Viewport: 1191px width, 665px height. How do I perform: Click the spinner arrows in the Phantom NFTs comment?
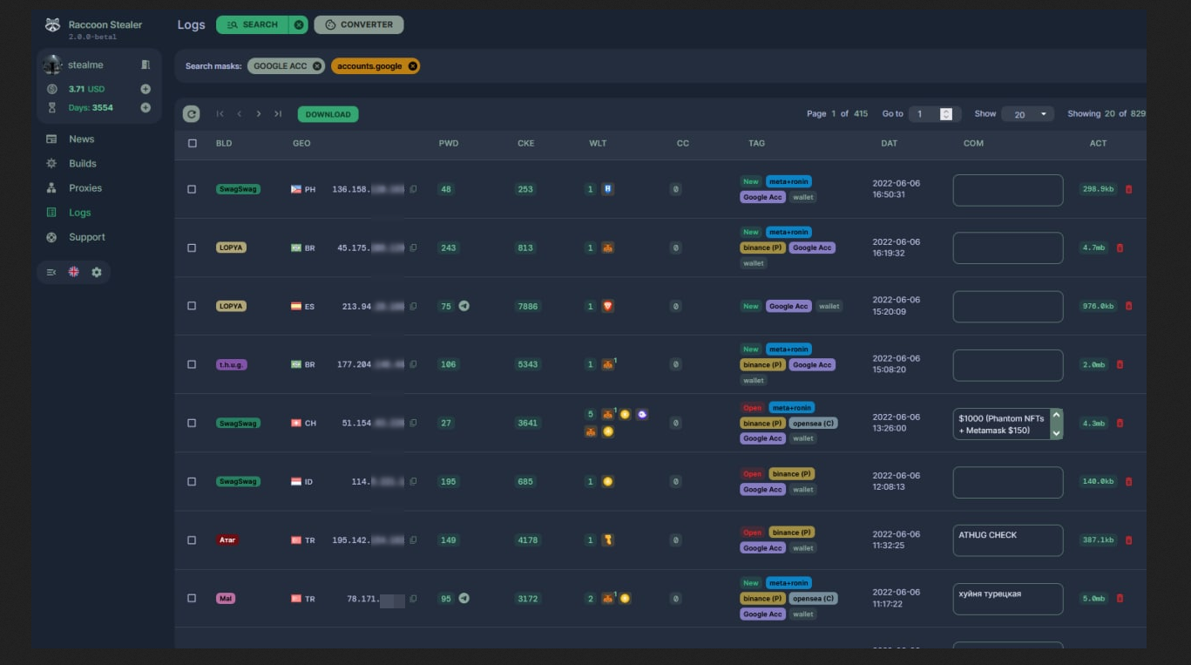[x=1057, y=424]
